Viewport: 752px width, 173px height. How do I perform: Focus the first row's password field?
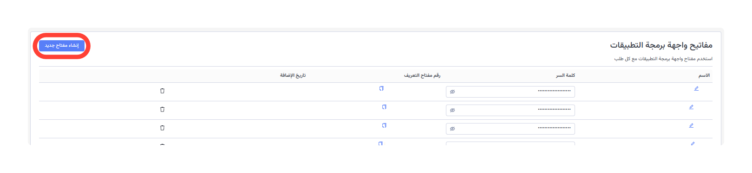pos(510,92)
